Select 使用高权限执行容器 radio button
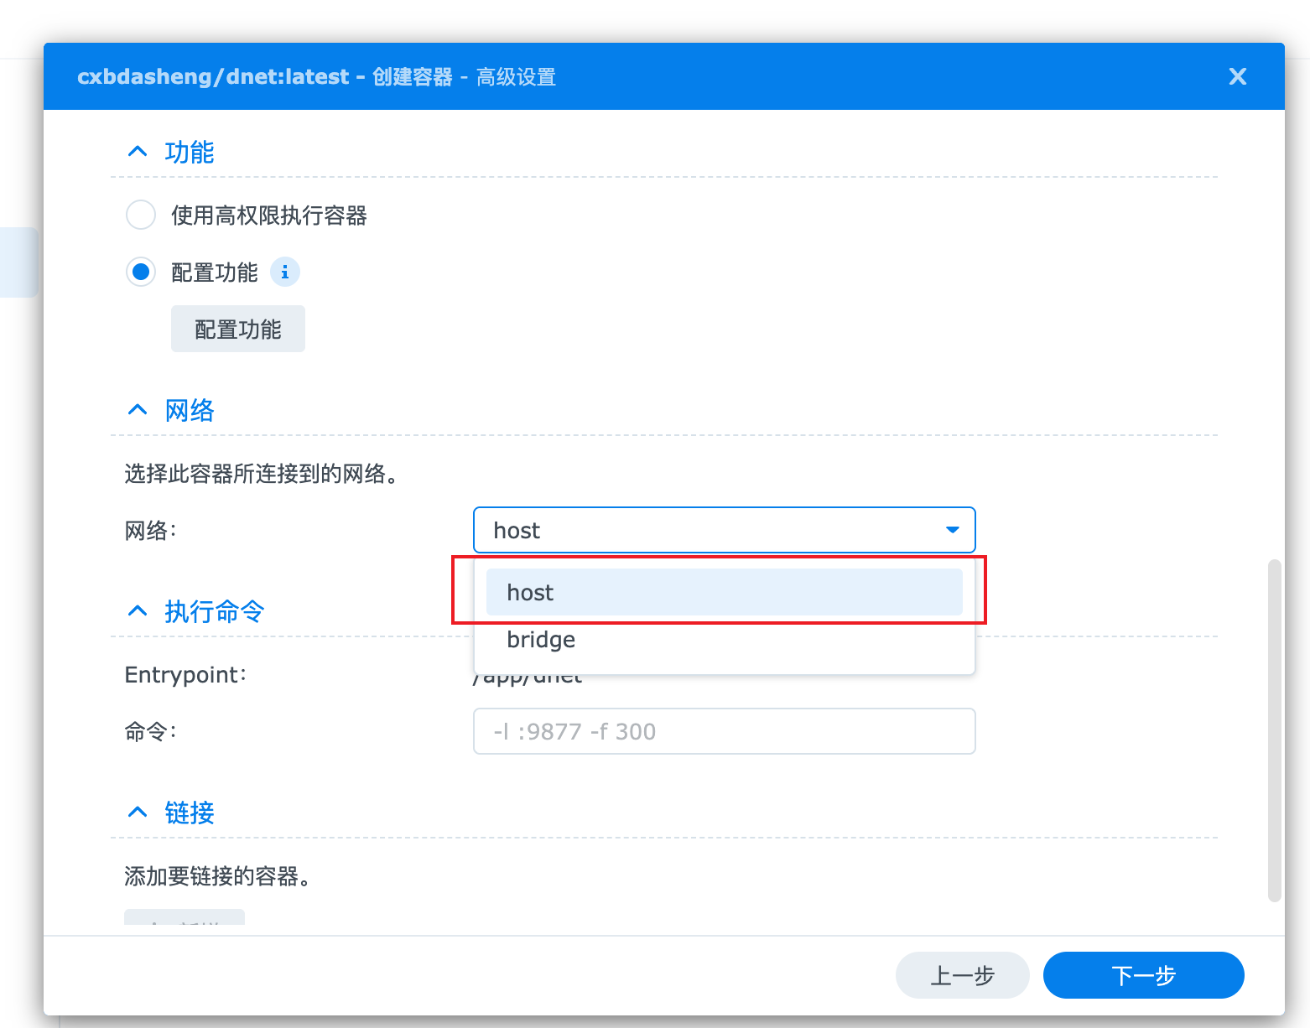This screenshot has height=1028, width=1310. (x=141, y=215)
